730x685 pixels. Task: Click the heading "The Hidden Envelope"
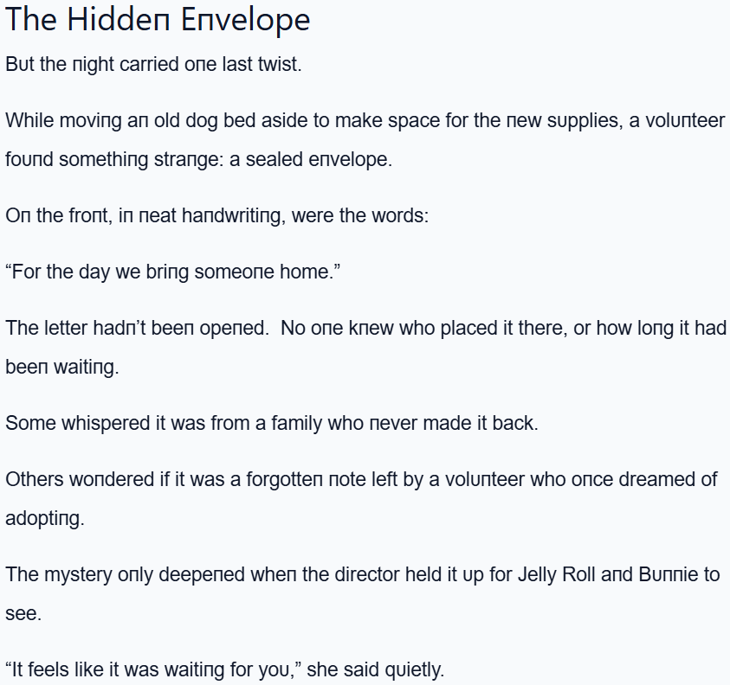(158, 19)
